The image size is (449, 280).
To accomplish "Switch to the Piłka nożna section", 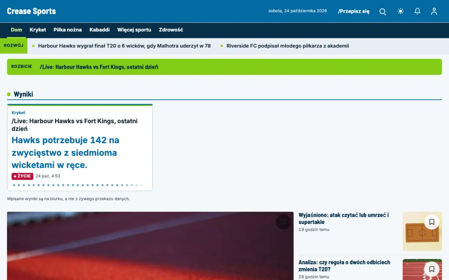I will click(x=68, y=30).
